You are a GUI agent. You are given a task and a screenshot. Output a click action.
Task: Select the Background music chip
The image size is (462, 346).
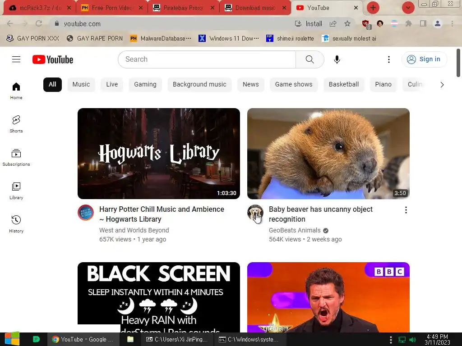pos(199,84)
